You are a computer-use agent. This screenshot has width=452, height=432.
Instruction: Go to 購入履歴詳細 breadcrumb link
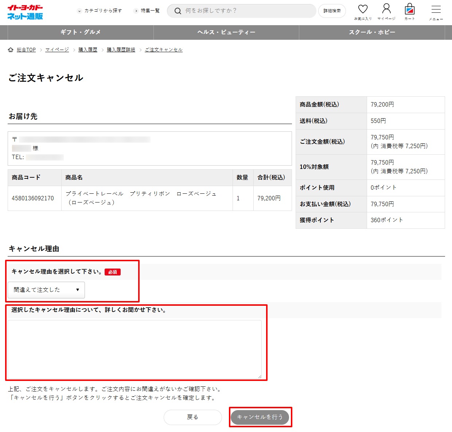tap(121, 50)
